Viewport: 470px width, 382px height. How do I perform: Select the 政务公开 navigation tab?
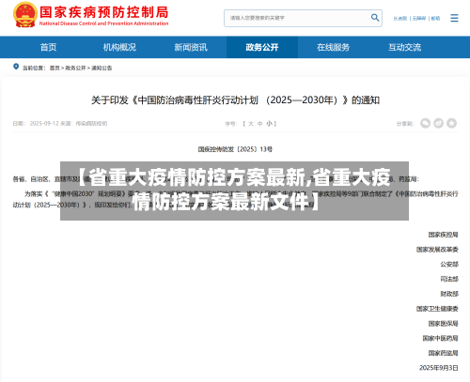pos(262,47)
